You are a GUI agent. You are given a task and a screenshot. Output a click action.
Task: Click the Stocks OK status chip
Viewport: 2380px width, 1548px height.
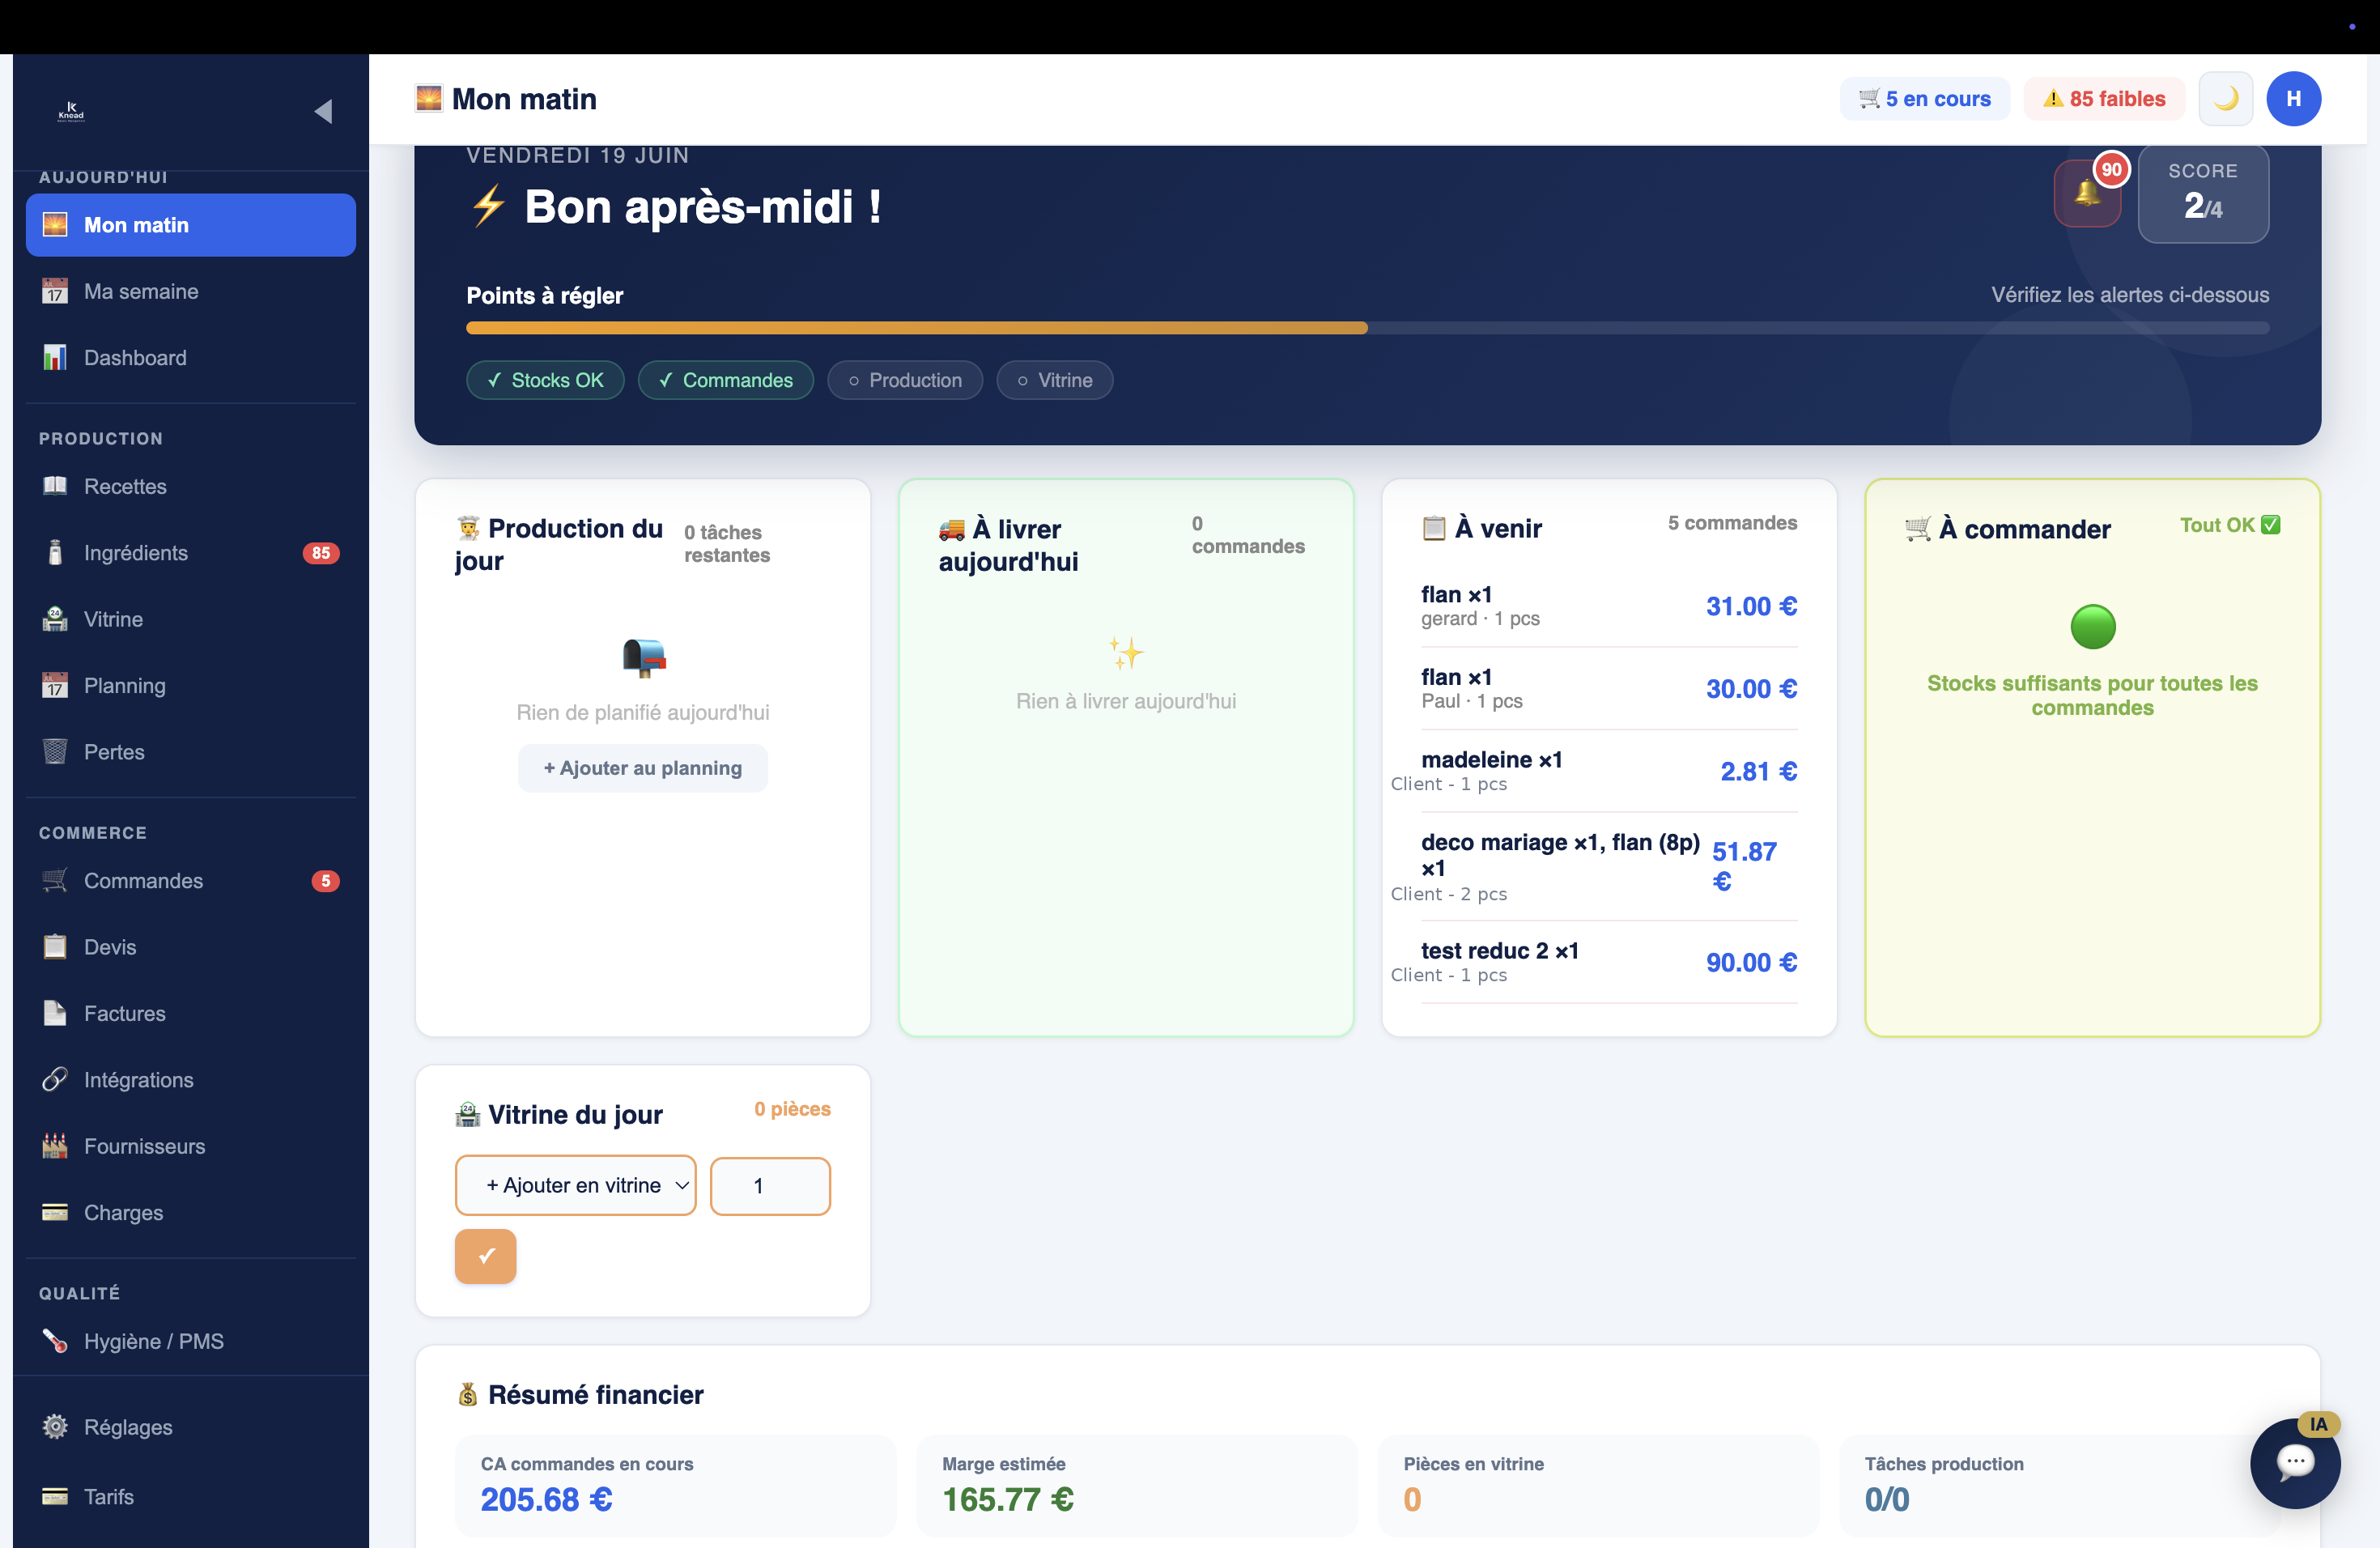point(545,380)
